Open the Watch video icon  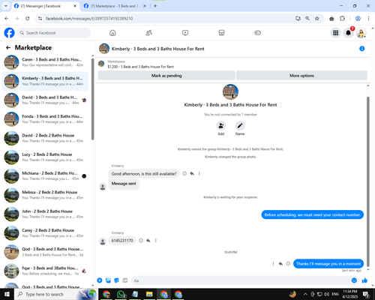(185, 33)
